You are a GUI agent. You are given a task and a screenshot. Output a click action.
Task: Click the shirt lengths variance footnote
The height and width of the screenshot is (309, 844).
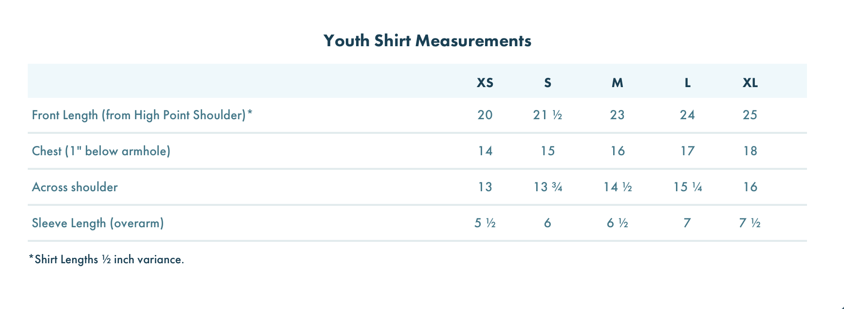[x=107, y=259]
